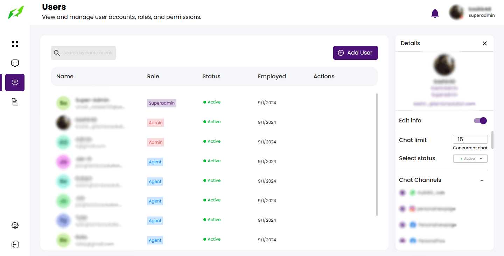Collapse the Chat Channels section

click(482, 180)
